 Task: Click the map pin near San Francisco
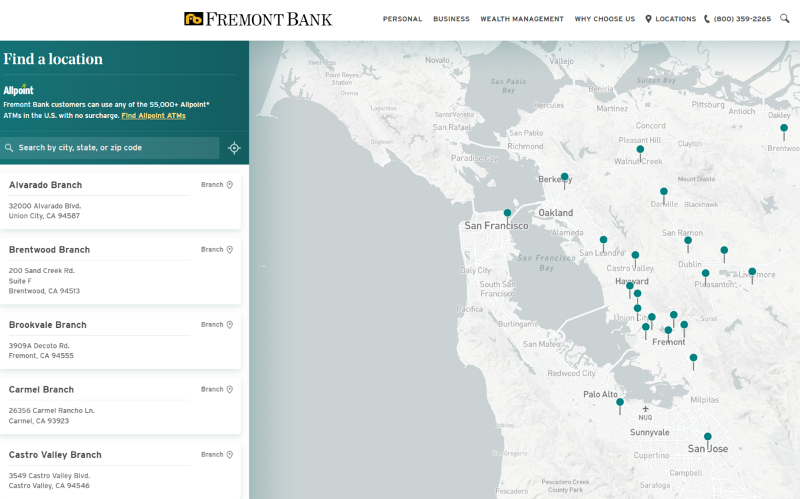[507, 214]
